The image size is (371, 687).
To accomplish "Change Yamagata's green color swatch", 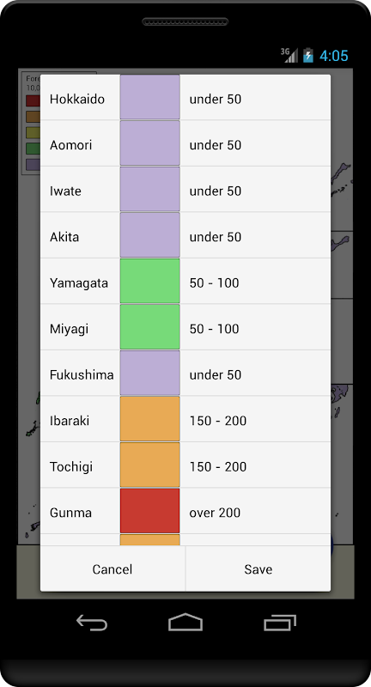I will point(149,281).
